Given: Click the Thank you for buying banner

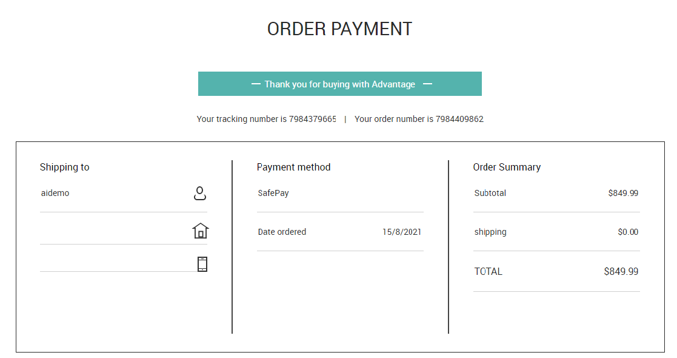Looking at the screenshot, I should (340, 84).
